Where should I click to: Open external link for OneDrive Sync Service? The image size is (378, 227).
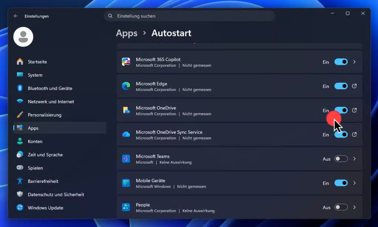click(354, 135)
